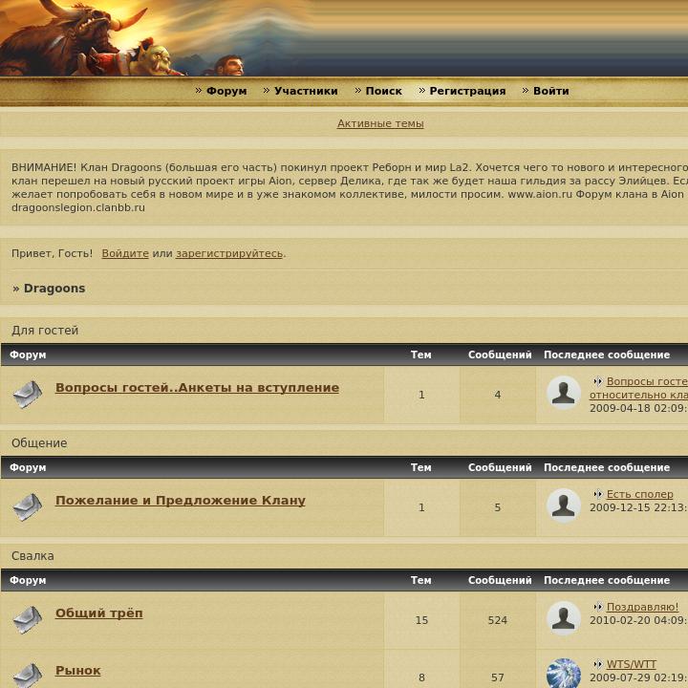Click arrow icon before Вопросы госте… last post

(x=597, y=381)
